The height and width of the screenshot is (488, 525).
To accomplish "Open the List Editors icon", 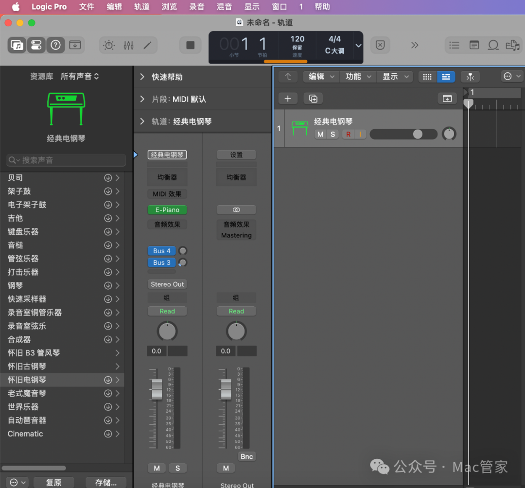I will [454, 45].
